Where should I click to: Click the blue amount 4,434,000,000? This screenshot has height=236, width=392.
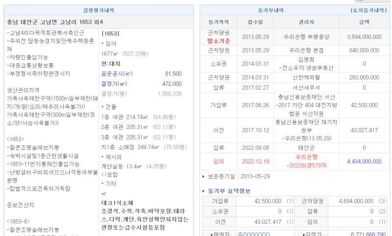(x=364, y=161)
